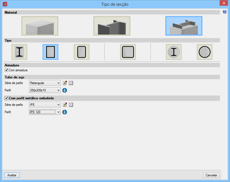The image size is (230, 182).
Task: Open the steel tube profile table grid icon
Action: coord(71,83)
